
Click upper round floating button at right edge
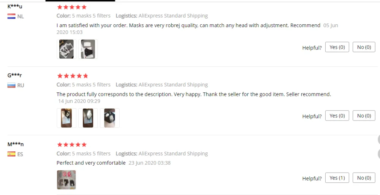coord(379,140)
